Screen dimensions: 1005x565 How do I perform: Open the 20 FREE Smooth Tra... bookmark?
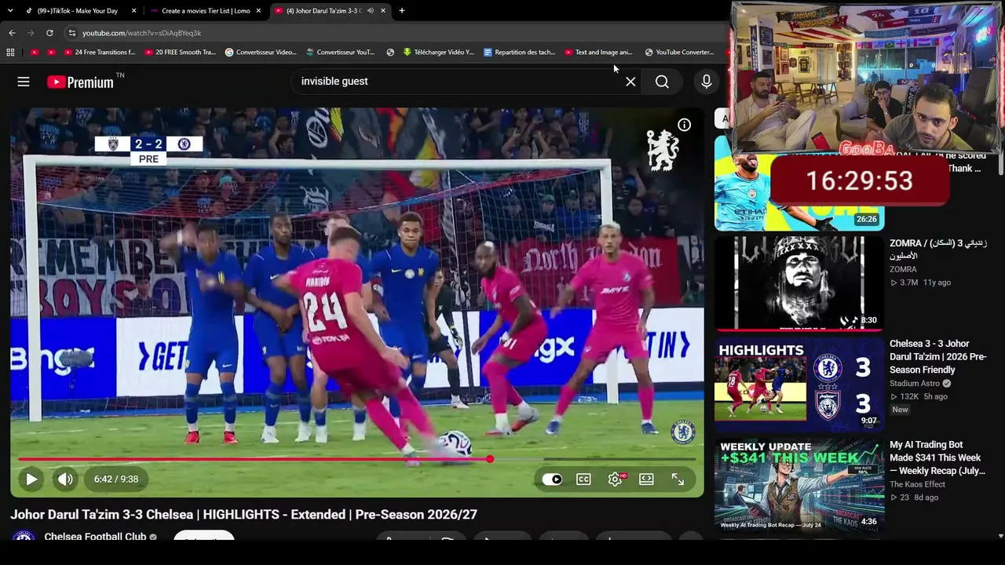180,53
